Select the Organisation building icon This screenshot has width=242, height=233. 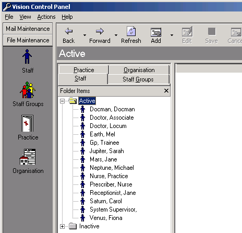click(x=28, y=157)
